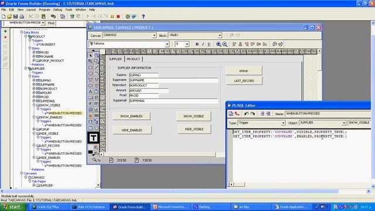Click the Print icon in main toolbar

click(x=22, y=16)
